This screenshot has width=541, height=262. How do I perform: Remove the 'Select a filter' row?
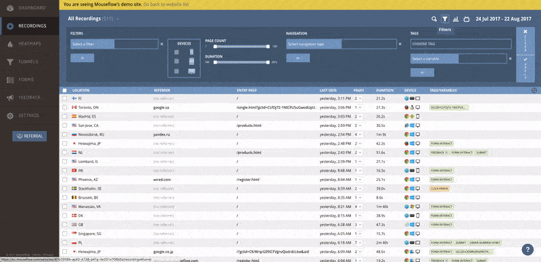(162, 44)
